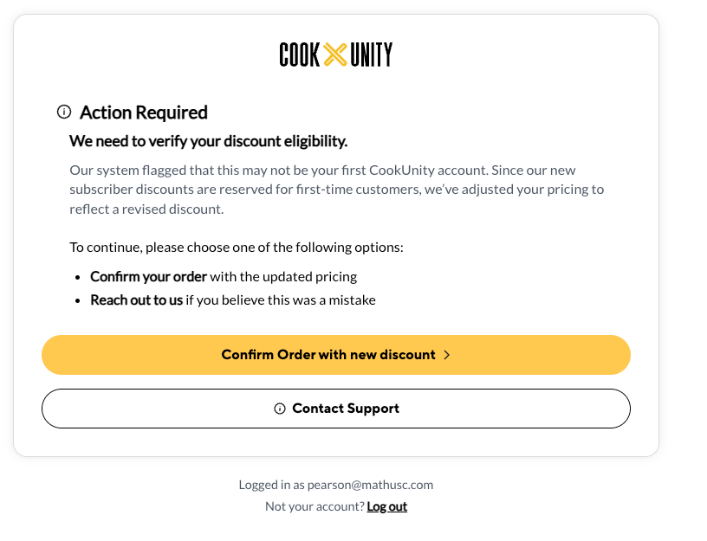Select the verify discount eligibility heading
This screenshot has width=707, height=541.
[x=208, y=141]
